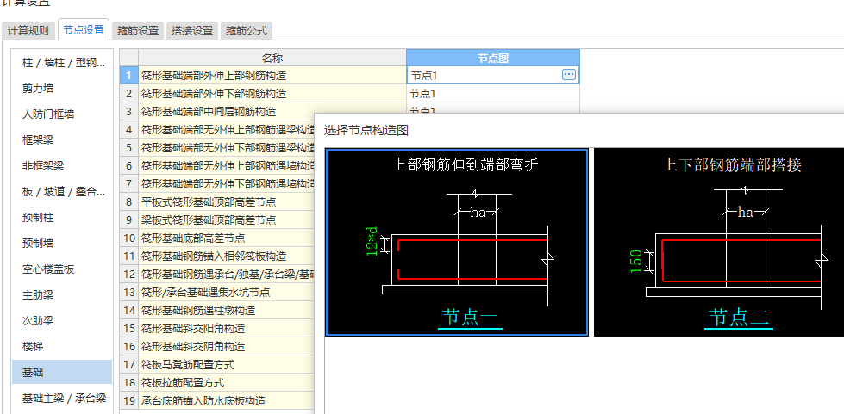Choose the 预制柱 category

[x=63, y=217]
